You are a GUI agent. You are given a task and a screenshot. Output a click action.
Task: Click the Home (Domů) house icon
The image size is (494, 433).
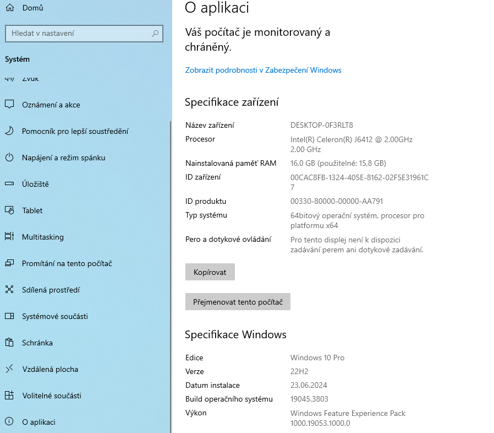10,8
